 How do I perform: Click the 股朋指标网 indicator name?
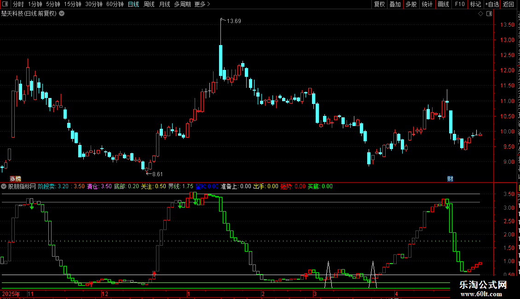pos(22,186)
